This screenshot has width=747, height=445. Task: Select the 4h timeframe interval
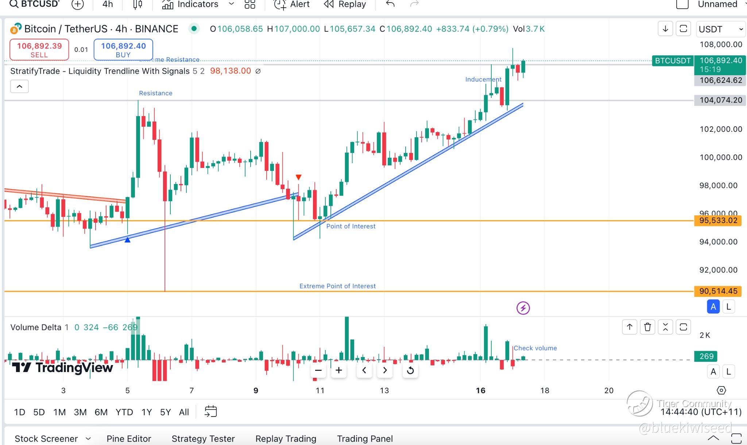point(108,4)
